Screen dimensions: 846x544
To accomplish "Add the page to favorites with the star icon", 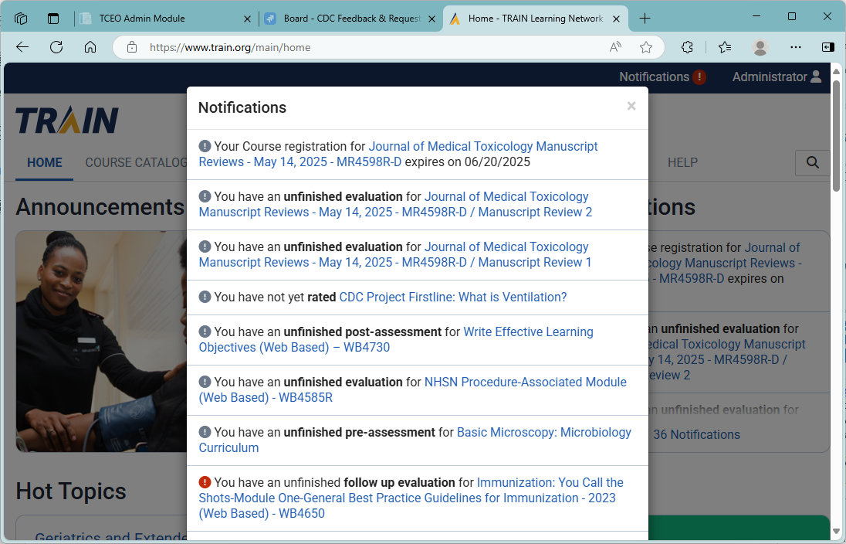I will point(646,47).
